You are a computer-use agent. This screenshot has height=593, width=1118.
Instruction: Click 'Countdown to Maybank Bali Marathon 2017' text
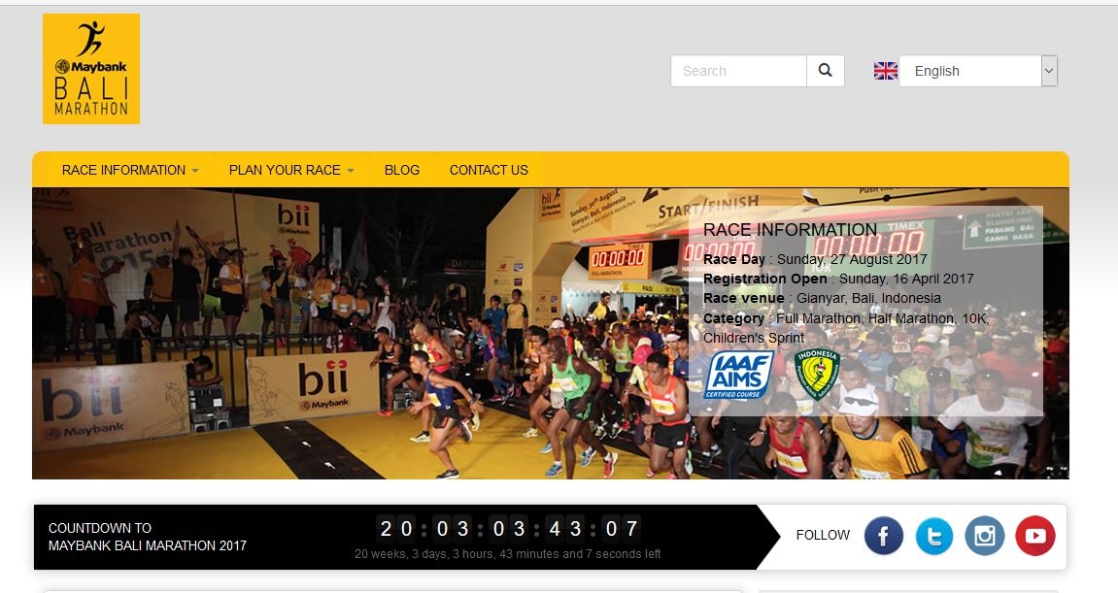tap(148, 537)
